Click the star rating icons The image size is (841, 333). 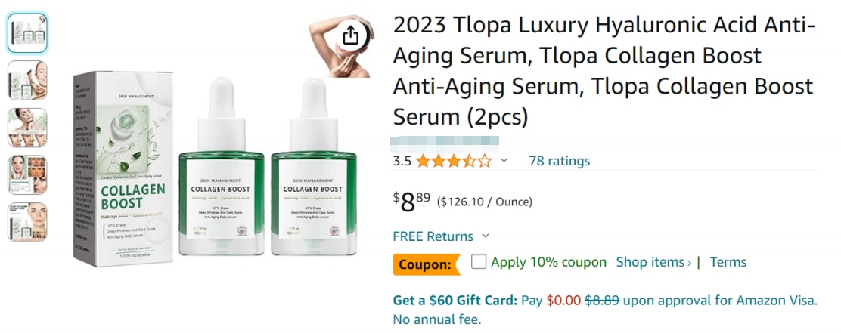click(454, 161)
